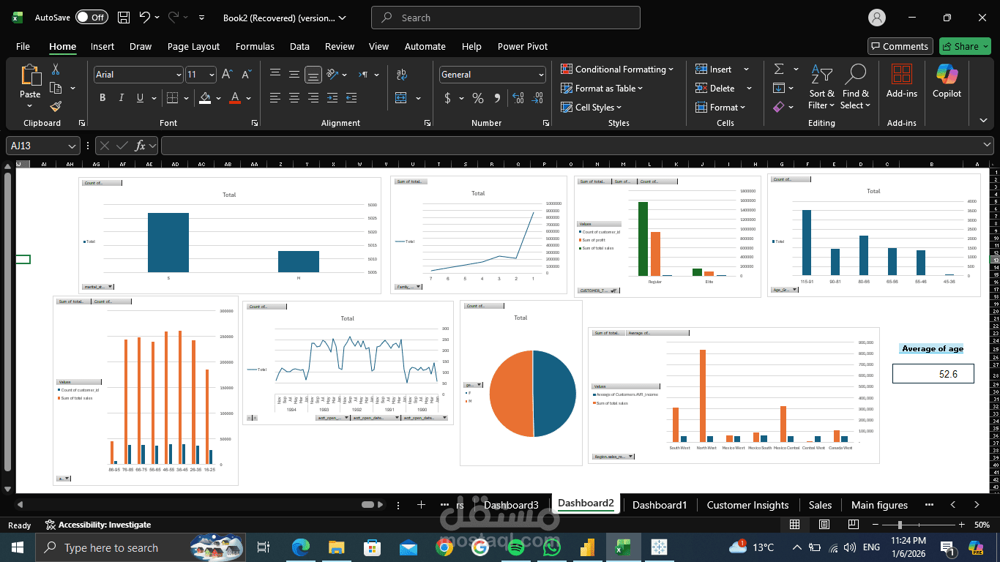This screenshot has width=1000, height=562.
Task: Click the zoom slider in status bar
Action: click(922, 525)
